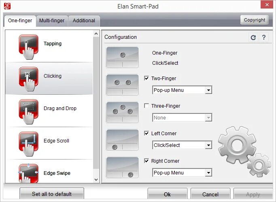Viewport: 276px width, 202px height.
Task: Click the gesture list scroll up arrow
Action: click(96, 34)
